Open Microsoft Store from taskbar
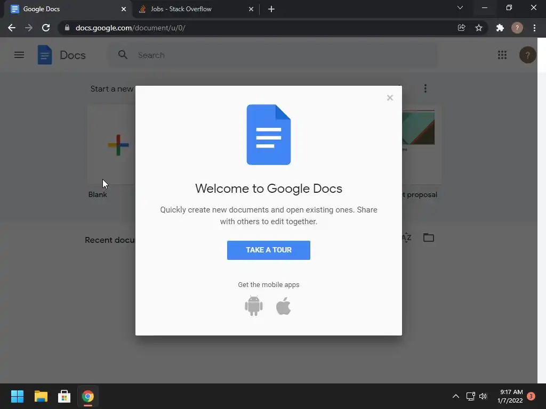The image size is (546, 409). click(64, 396)
